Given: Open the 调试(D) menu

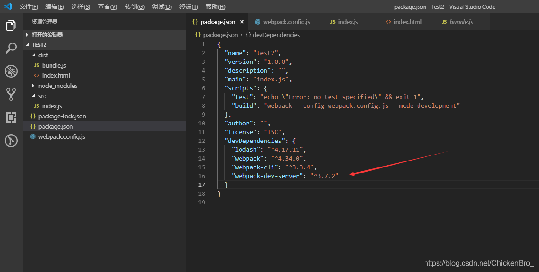Looking at the screenshot, I should coord(162,6).
